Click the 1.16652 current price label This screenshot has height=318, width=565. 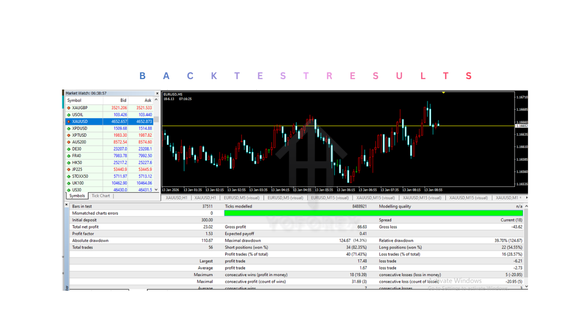pyautogui.click(x=521, y=126)
